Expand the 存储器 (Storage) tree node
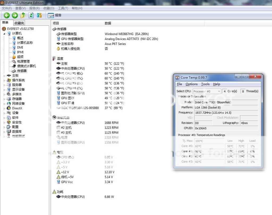The image size is (272, 215). tap(4, 99)
